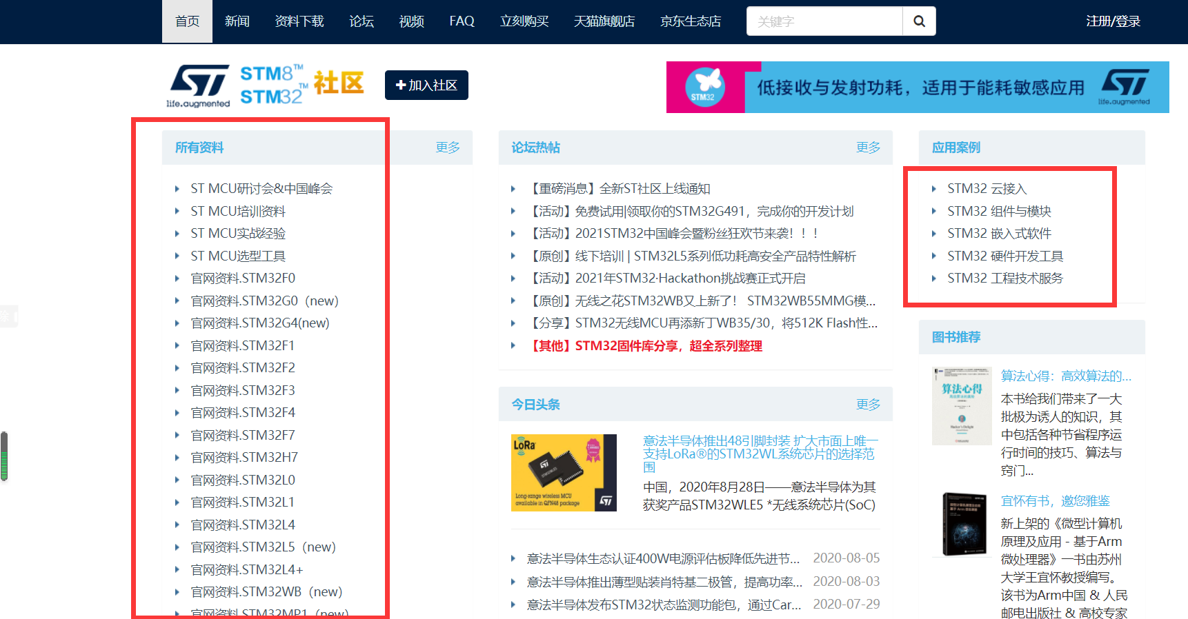
Task: Click the 注册/登录 link
Action: 1113,21
